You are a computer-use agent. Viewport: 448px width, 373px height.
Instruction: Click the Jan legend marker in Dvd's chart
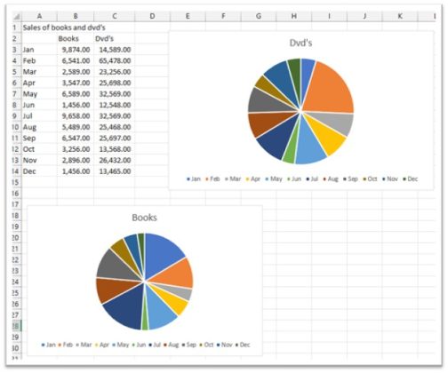coord(188,179)
